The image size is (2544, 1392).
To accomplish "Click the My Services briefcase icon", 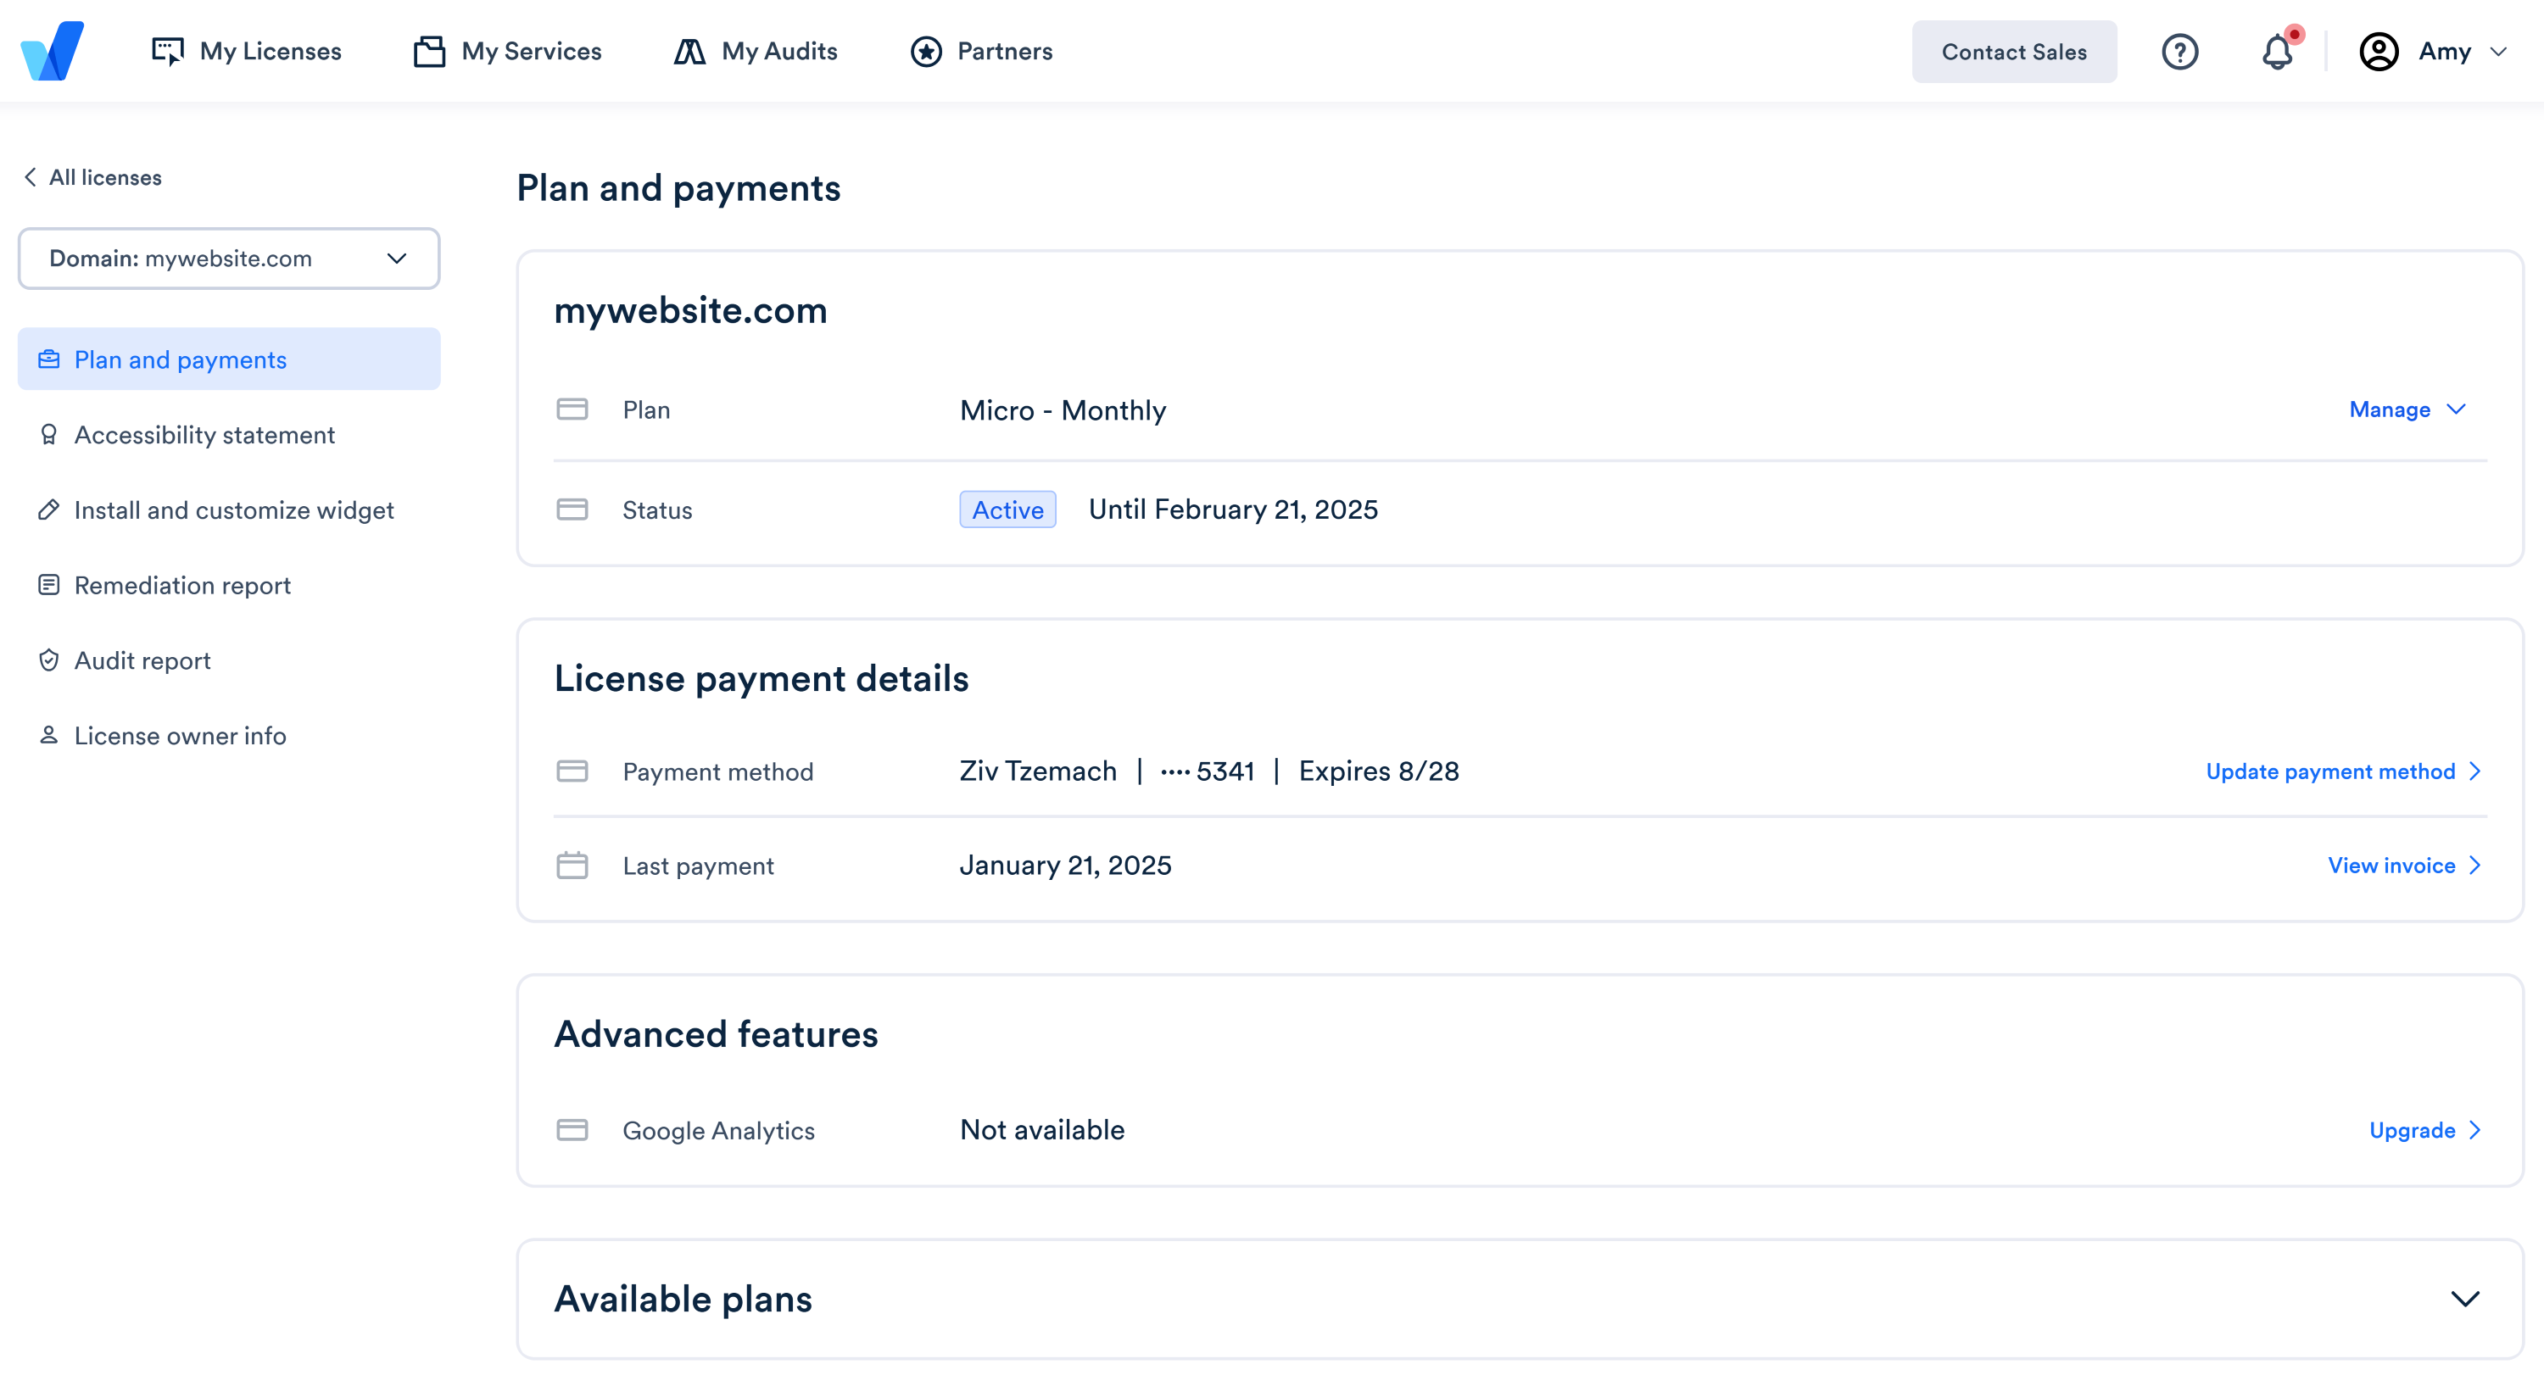I will point(430,50).
